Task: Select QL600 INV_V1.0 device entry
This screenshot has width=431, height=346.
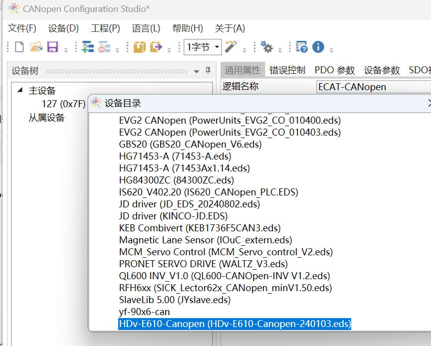Action: 224,276
